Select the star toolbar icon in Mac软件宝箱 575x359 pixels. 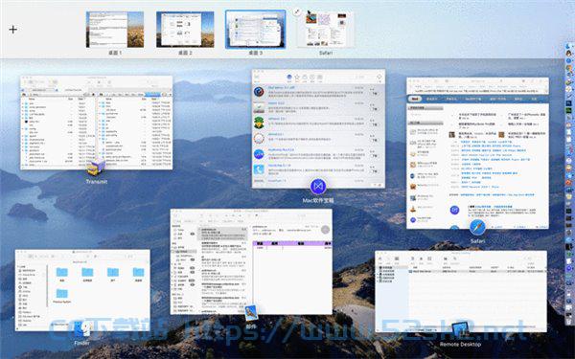[x=297, y=78]
